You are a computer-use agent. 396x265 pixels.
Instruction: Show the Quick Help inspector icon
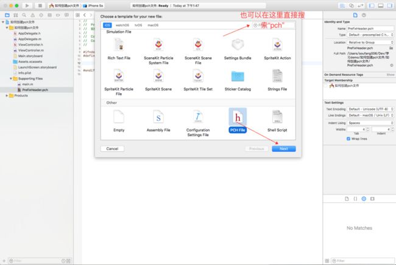(x=364, y=15)
